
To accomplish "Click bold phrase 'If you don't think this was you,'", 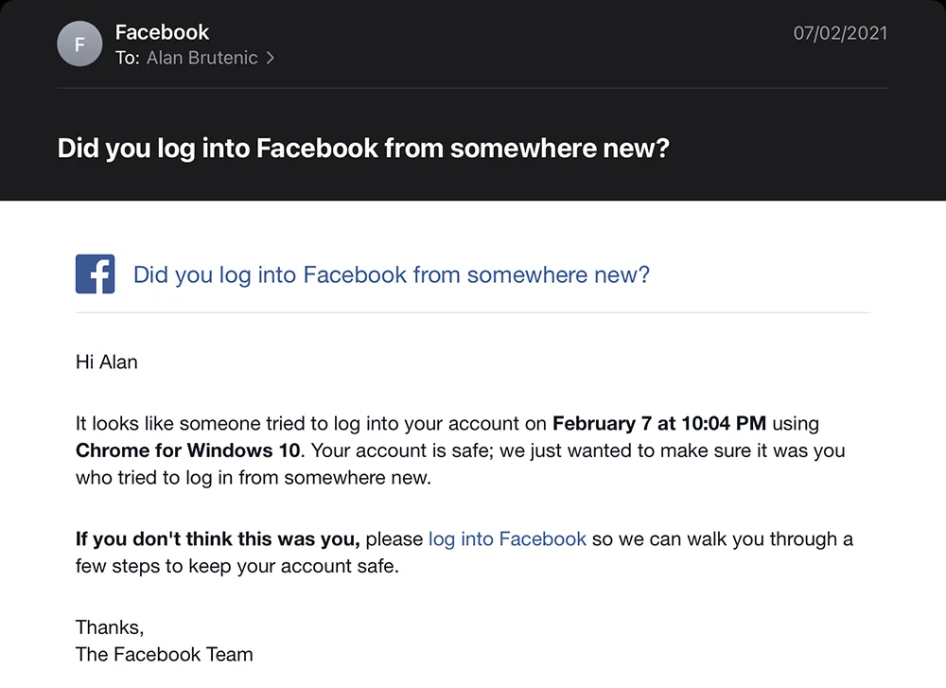I will coord(218,538).
